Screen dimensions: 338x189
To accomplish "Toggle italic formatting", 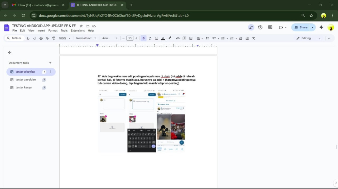I will (150, 38).
